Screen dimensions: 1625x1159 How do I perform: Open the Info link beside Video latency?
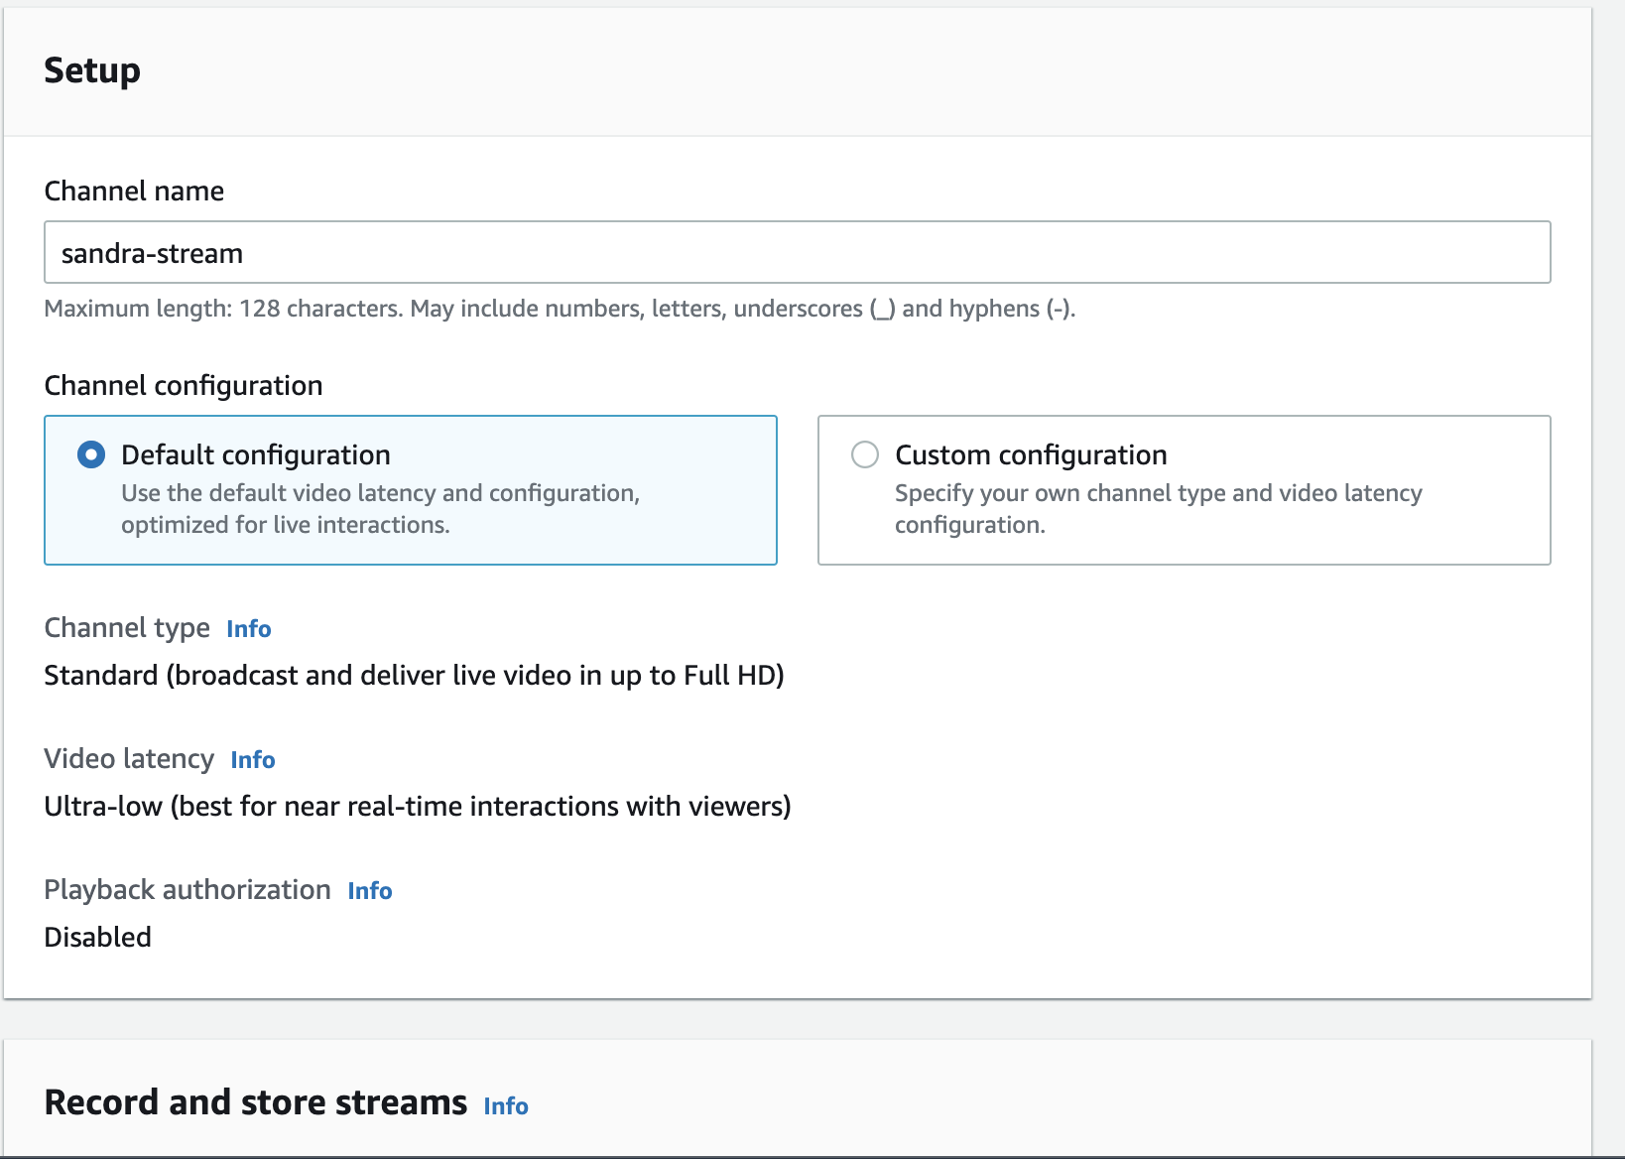pyautogui.click(x=253, y=760)
